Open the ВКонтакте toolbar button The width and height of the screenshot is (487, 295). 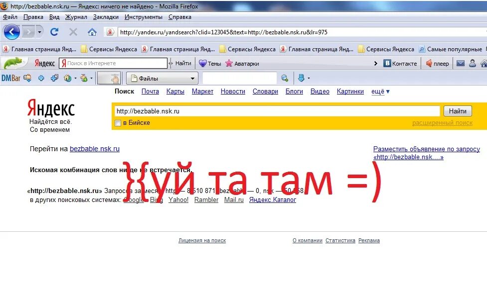click(x=400, y=63)
